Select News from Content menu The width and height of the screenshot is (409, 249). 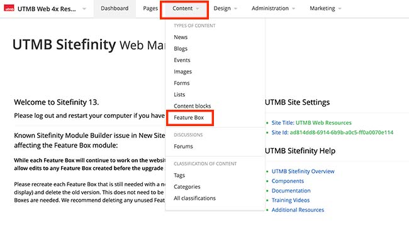click(181, 37)
